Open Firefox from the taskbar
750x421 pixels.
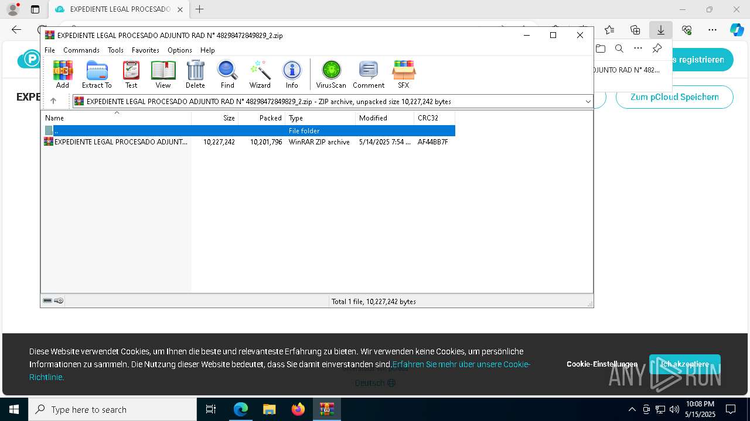point(298,409)
